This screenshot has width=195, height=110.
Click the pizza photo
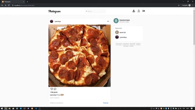tap(80, 56)
